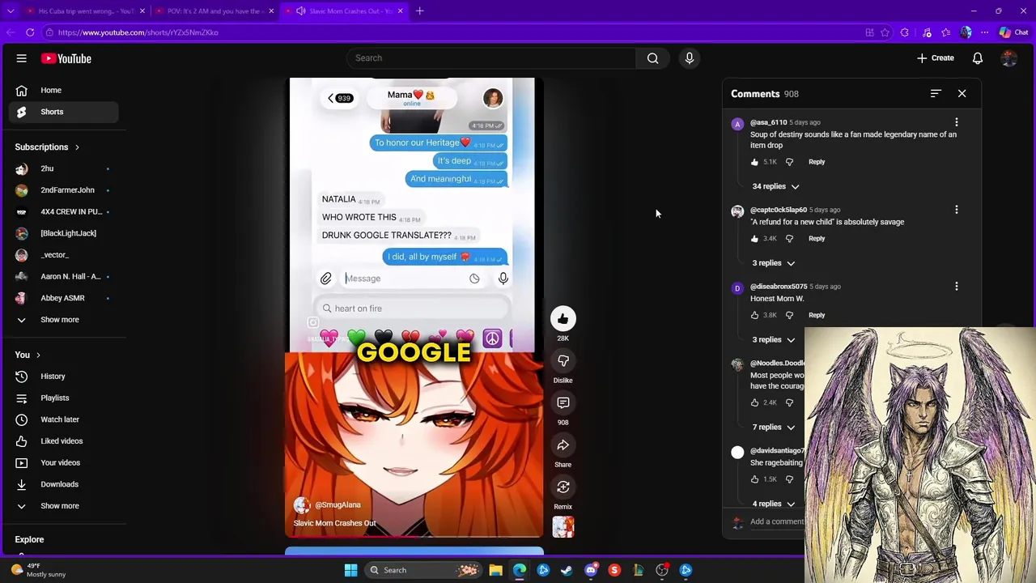Open the 2ndFarmerJohn subscription
The image size is (1036, 583).
point(64,190)
